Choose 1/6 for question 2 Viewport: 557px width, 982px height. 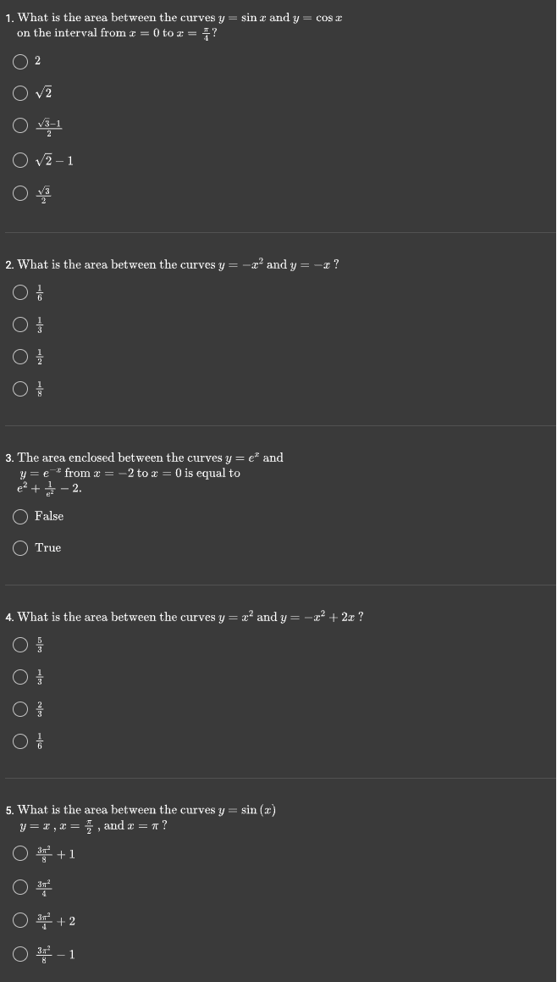19,292
